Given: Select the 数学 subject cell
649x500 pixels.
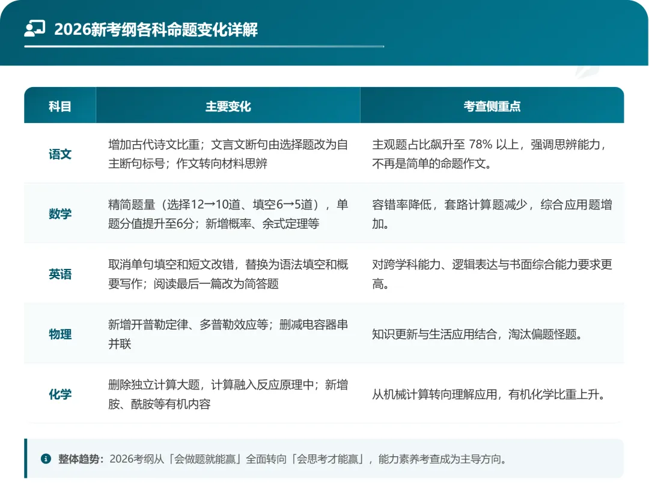Looking at the screenshot, I should tap(60, 214).
